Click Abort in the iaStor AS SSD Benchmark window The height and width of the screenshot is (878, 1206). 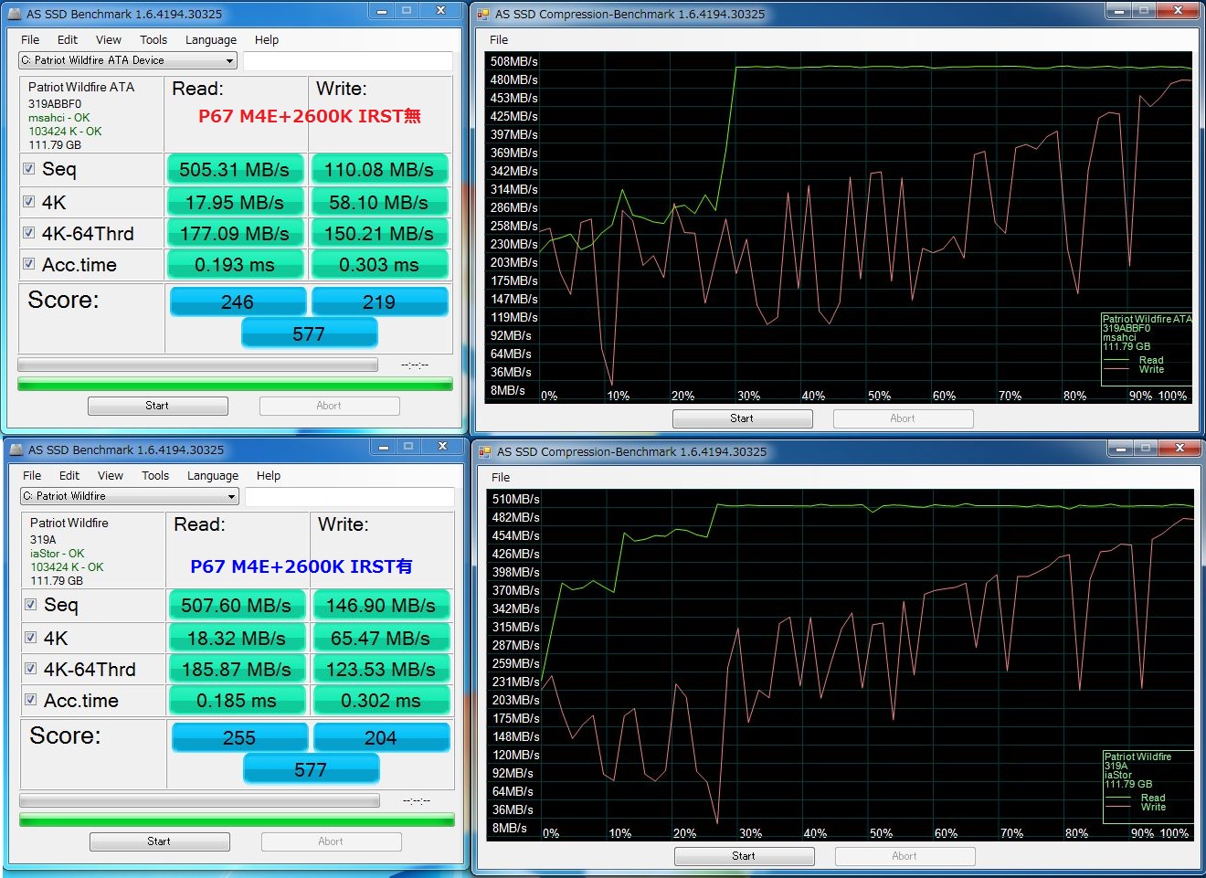(331, 841)
